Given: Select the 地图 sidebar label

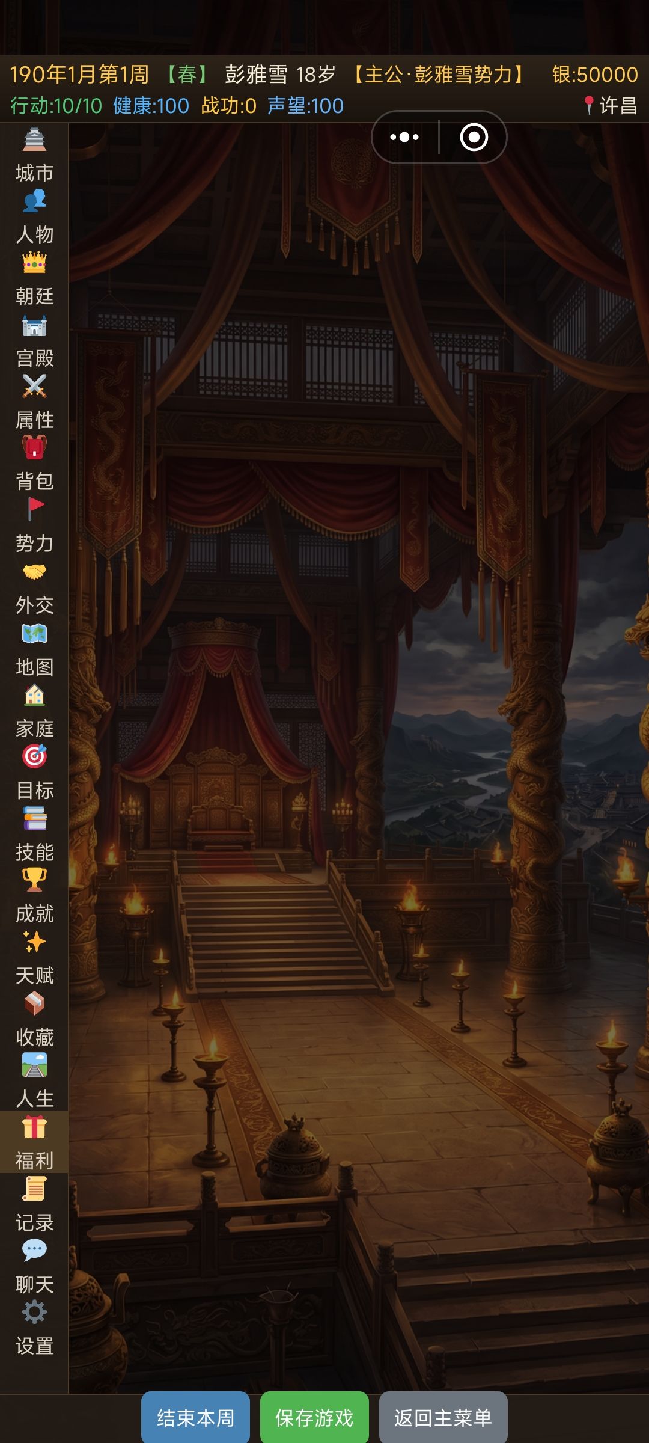Looking at the screenshot, I should point(34,667).
